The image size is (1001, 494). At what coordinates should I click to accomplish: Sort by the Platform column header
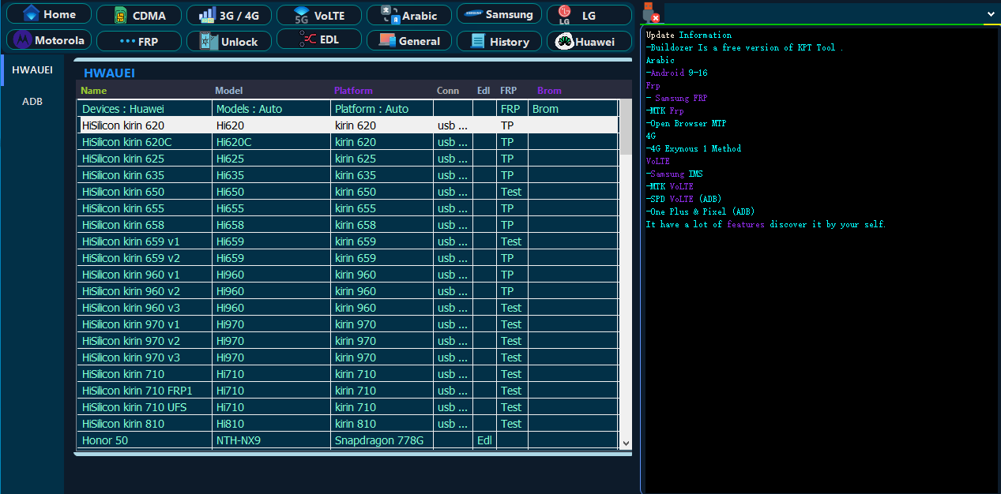coord(353,91)
